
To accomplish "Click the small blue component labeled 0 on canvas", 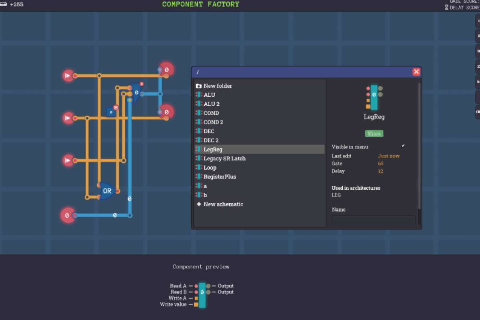I will (110, 112).
